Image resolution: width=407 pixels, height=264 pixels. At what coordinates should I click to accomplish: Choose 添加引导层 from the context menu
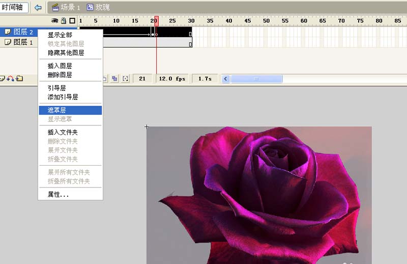point(70,97)
